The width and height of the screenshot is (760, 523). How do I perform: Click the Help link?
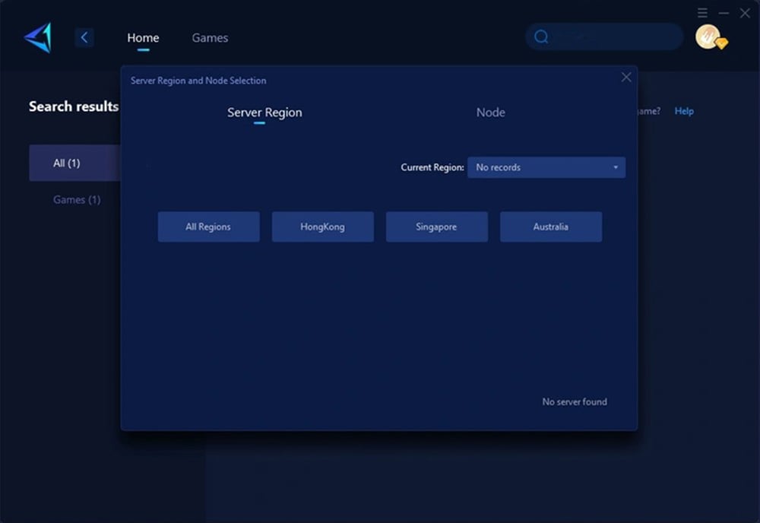click(x=684, y=111)
